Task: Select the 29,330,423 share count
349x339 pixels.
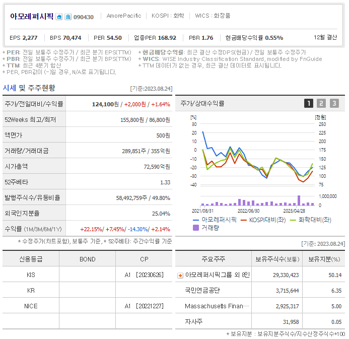Action: coord(286,275)
